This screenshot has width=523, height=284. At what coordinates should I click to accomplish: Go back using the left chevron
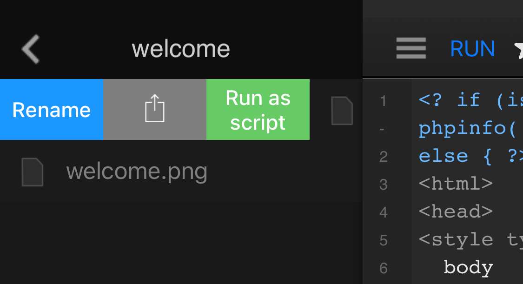tap(31, 49)
